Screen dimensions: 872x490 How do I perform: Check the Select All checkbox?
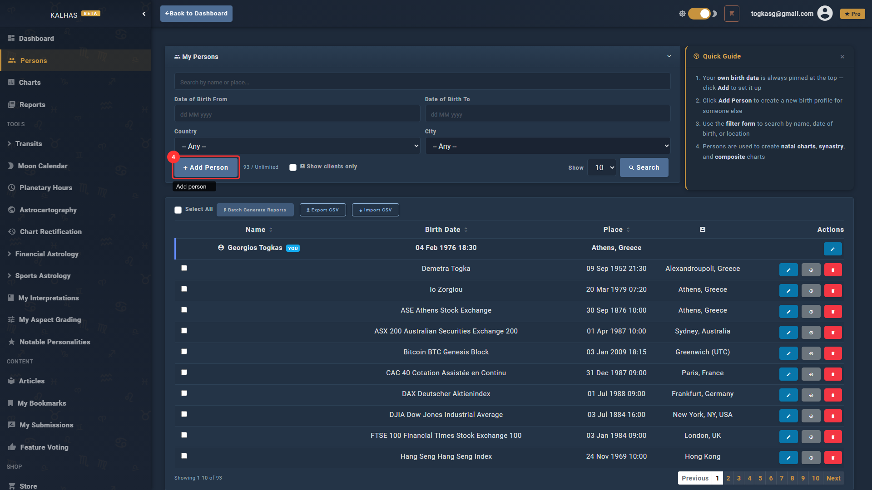pyautogui.click(x=178, y=210)
